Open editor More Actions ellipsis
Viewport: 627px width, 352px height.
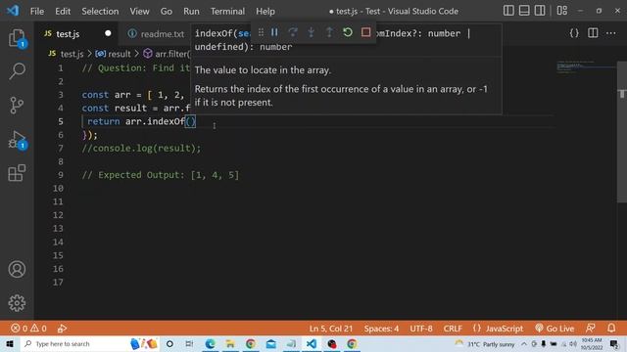[x=611, y=33]
